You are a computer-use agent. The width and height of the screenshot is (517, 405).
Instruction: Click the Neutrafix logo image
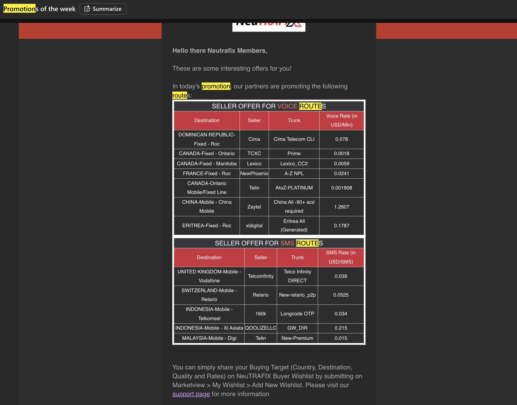[x=269, y=27]
